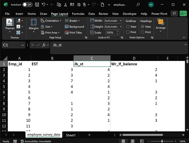189x143 pixels.
Task: Click the Insert Function fx icon
Action: tap(44, 45)
